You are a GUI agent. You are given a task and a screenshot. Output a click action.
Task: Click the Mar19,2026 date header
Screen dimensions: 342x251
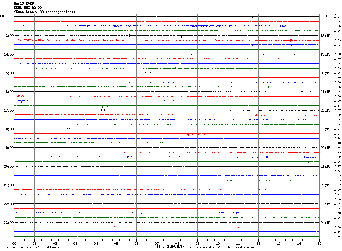coord(24,3)
